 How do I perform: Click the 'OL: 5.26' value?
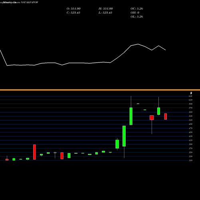[137, 17]
